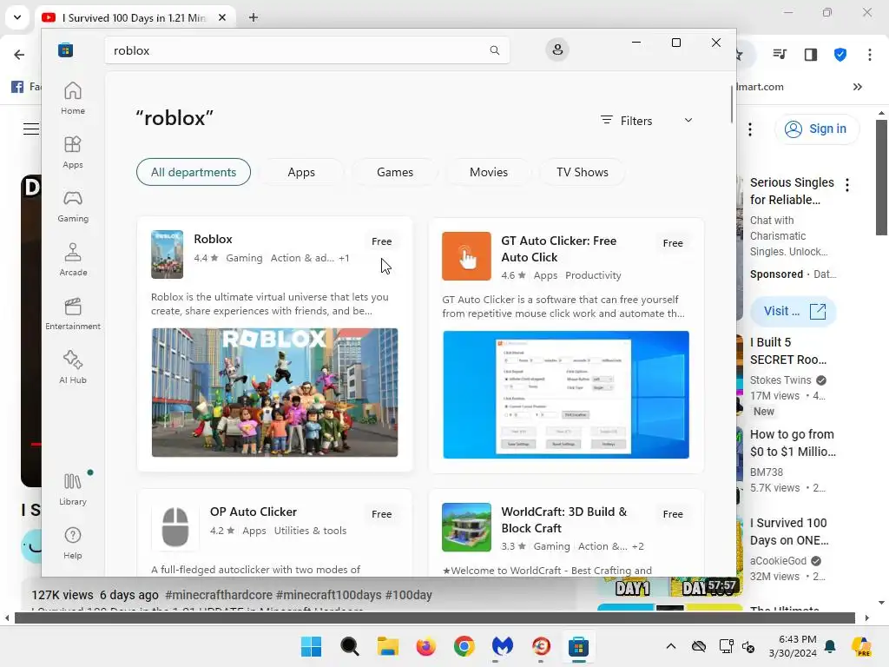Select Apps department filter
Viewport: 889px width, 667px height.
[301, 172]
